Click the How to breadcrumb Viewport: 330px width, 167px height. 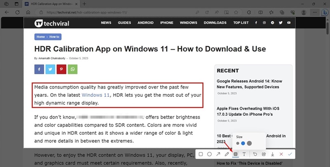[x=54, y=37]
